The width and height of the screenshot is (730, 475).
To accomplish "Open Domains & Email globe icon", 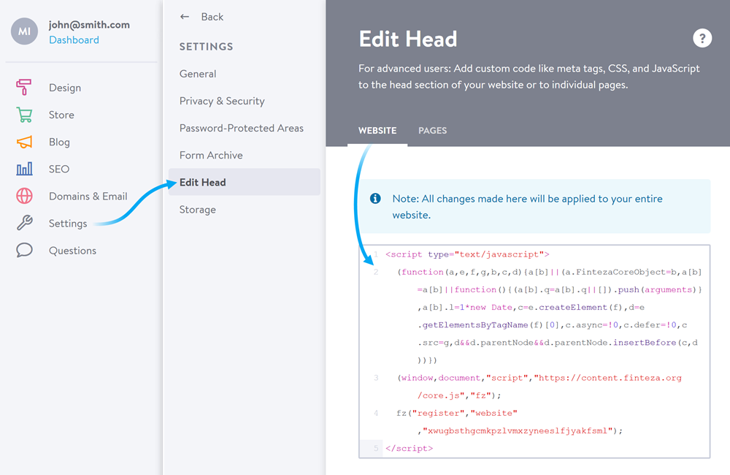I will [24, 196].
